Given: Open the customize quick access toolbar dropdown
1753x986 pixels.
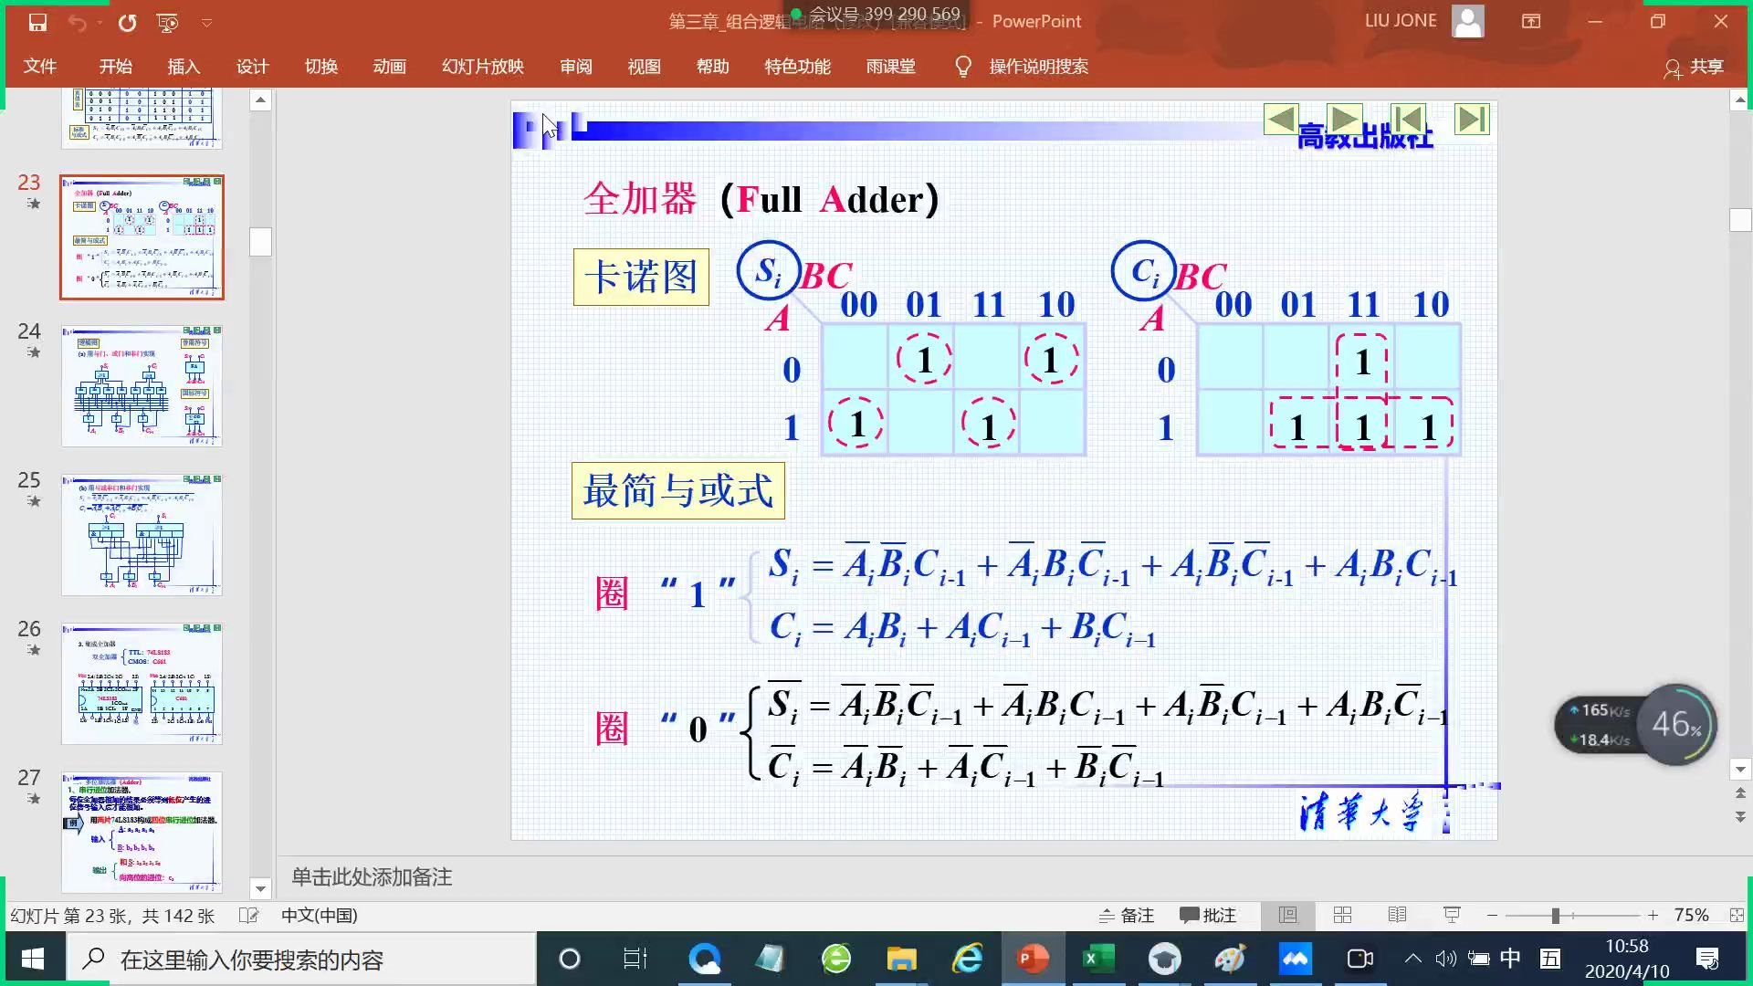Looking at the screenshot, I should coord(208,23).
